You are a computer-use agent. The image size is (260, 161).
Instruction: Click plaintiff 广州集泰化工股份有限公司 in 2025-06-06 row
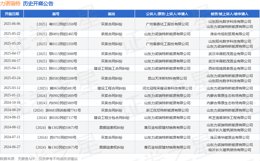tap(167, 24)
